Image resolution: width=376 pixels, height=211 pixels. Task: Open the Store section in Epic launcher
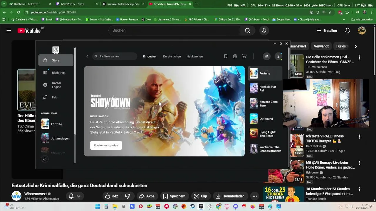pos(56,60)
